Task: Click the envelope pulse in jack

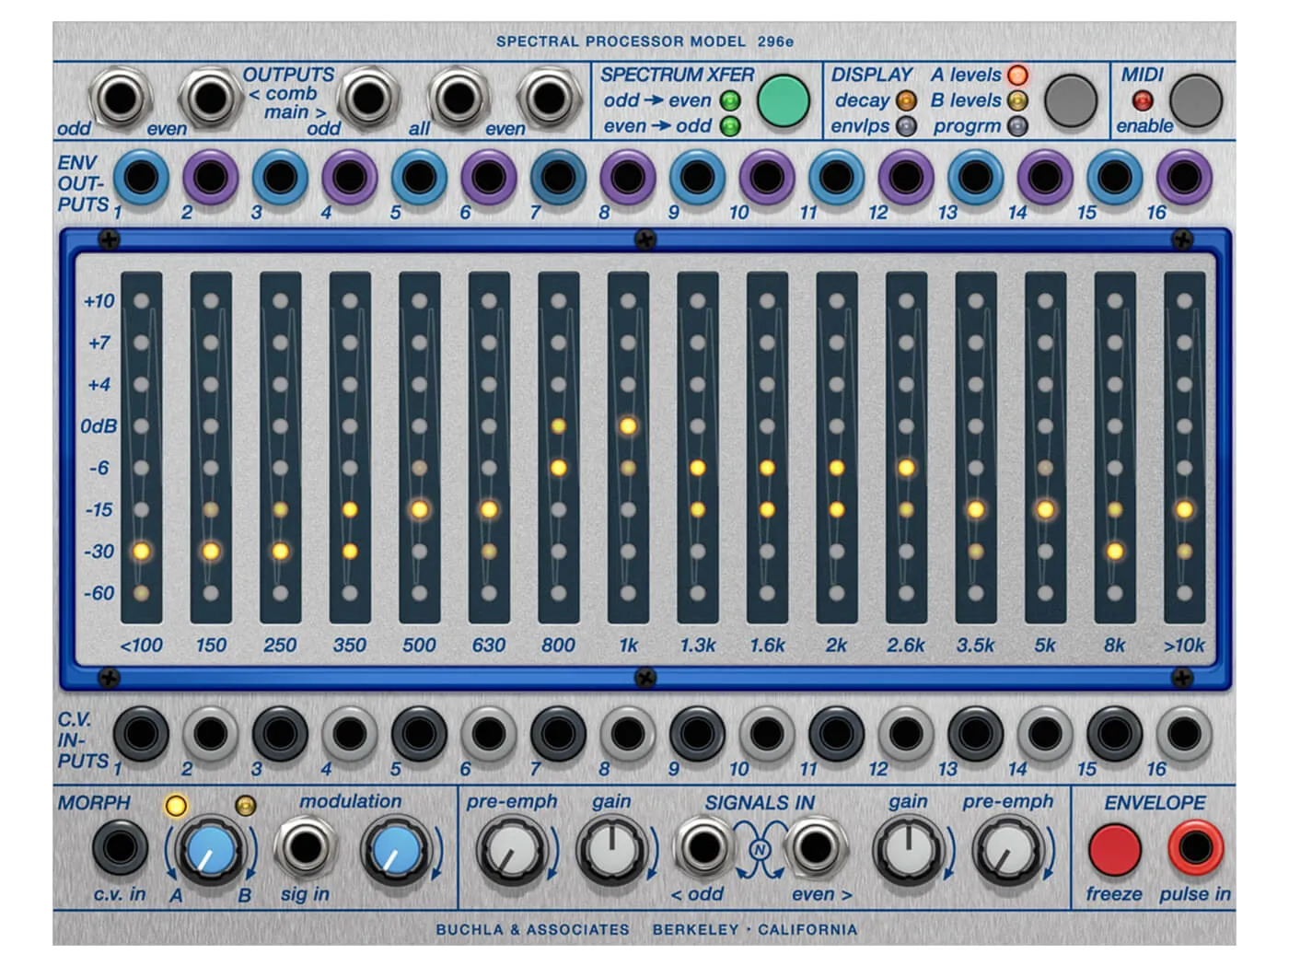Action: (x=1195, y=849)
